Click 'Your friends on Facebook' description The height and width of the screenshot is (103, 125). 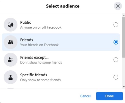pos(39,45)
